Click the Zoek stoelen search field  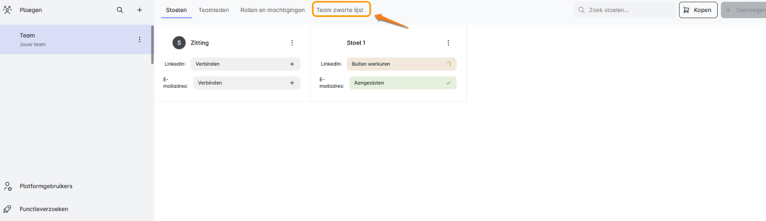click(628, 10)
